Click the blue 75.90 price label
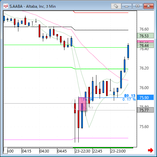 coord(145,97)
